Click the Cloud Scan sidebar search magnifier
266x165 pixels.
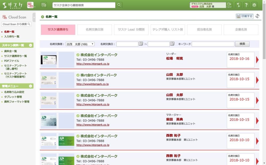pos(29,24)
